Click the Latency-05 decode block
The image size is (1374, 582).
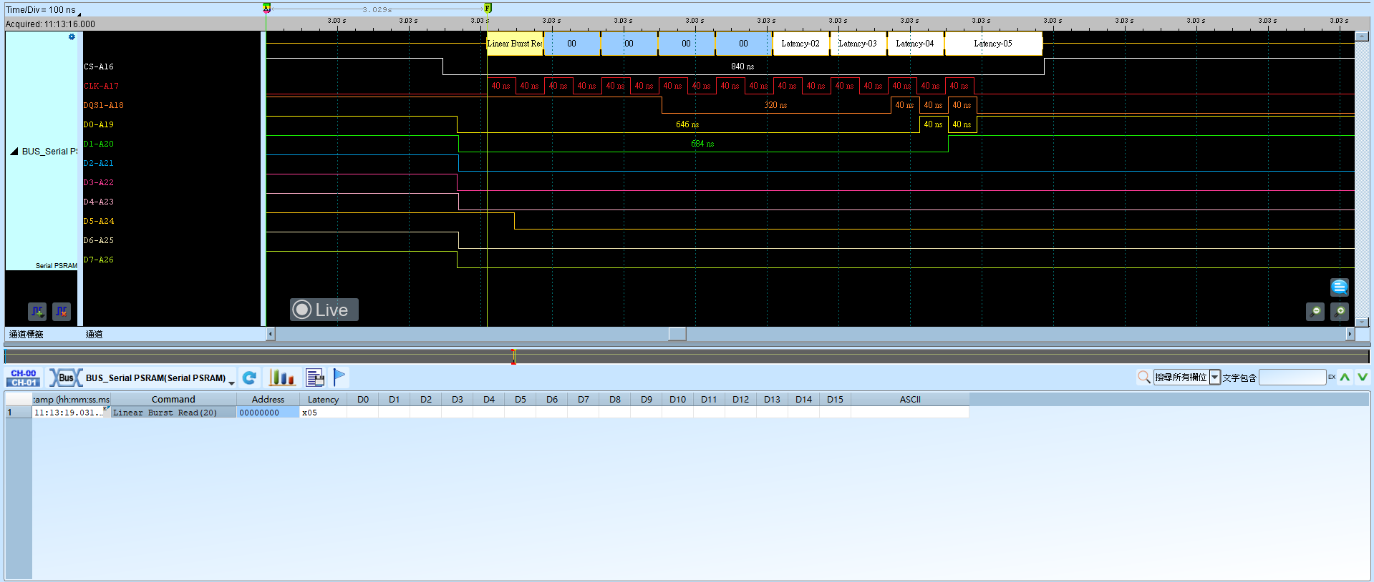pyautogui.click(x=993, y=44)
